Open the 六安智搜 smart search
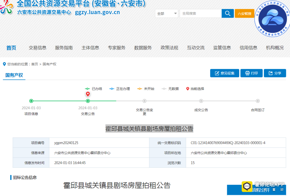 [x=244, y=13]
